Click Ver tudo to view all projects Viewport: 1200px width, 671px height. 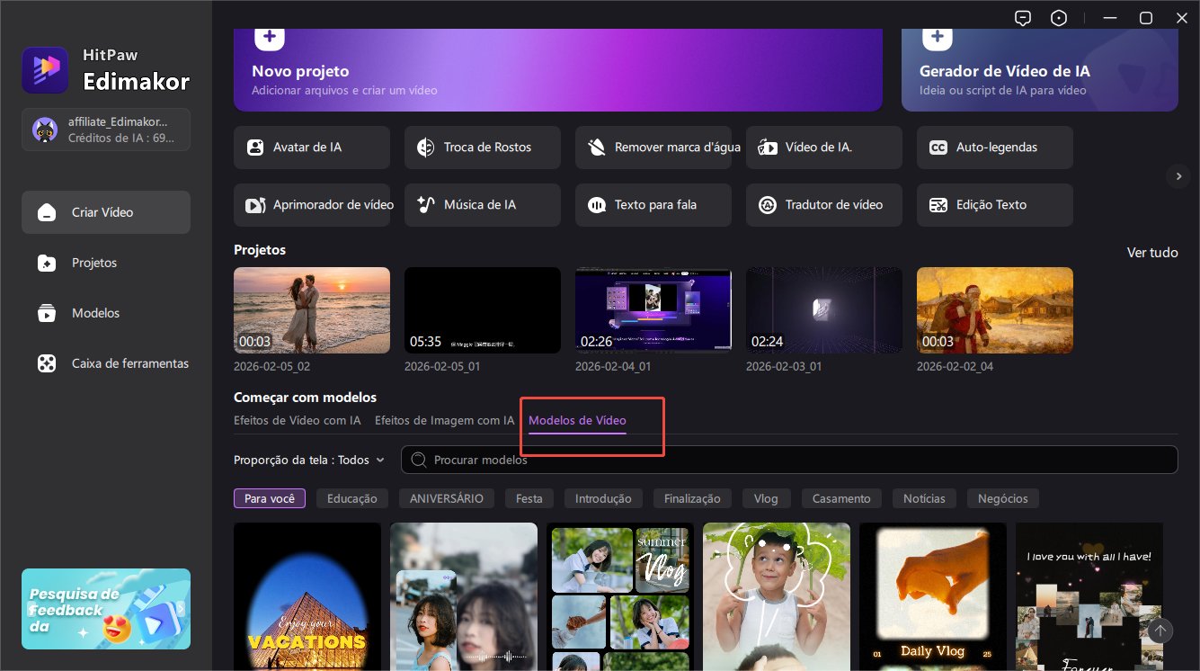coord(1151,253)
